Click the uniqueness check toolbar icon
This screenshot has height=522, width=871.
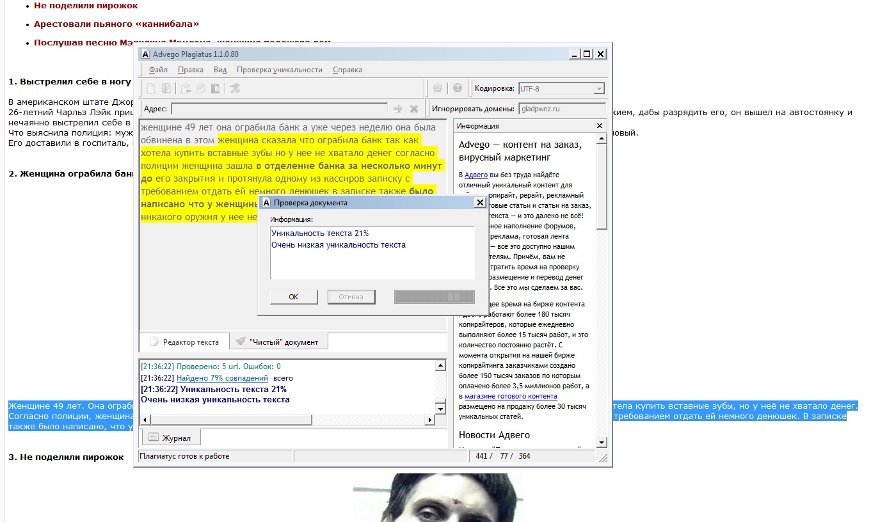click(235, 89)
